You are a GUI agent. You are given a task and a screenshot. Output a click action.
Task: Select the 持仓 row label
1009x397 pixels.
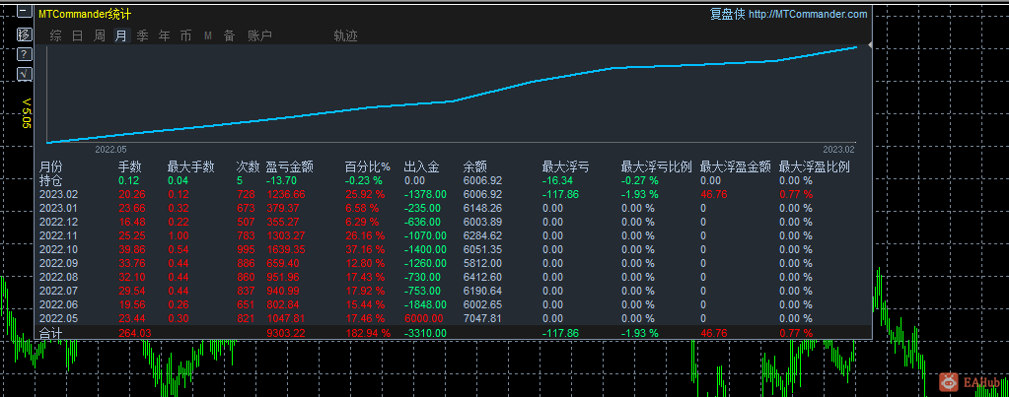pos(51,180)
